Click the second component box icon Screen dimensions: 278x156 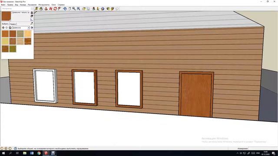coord(113,9)
